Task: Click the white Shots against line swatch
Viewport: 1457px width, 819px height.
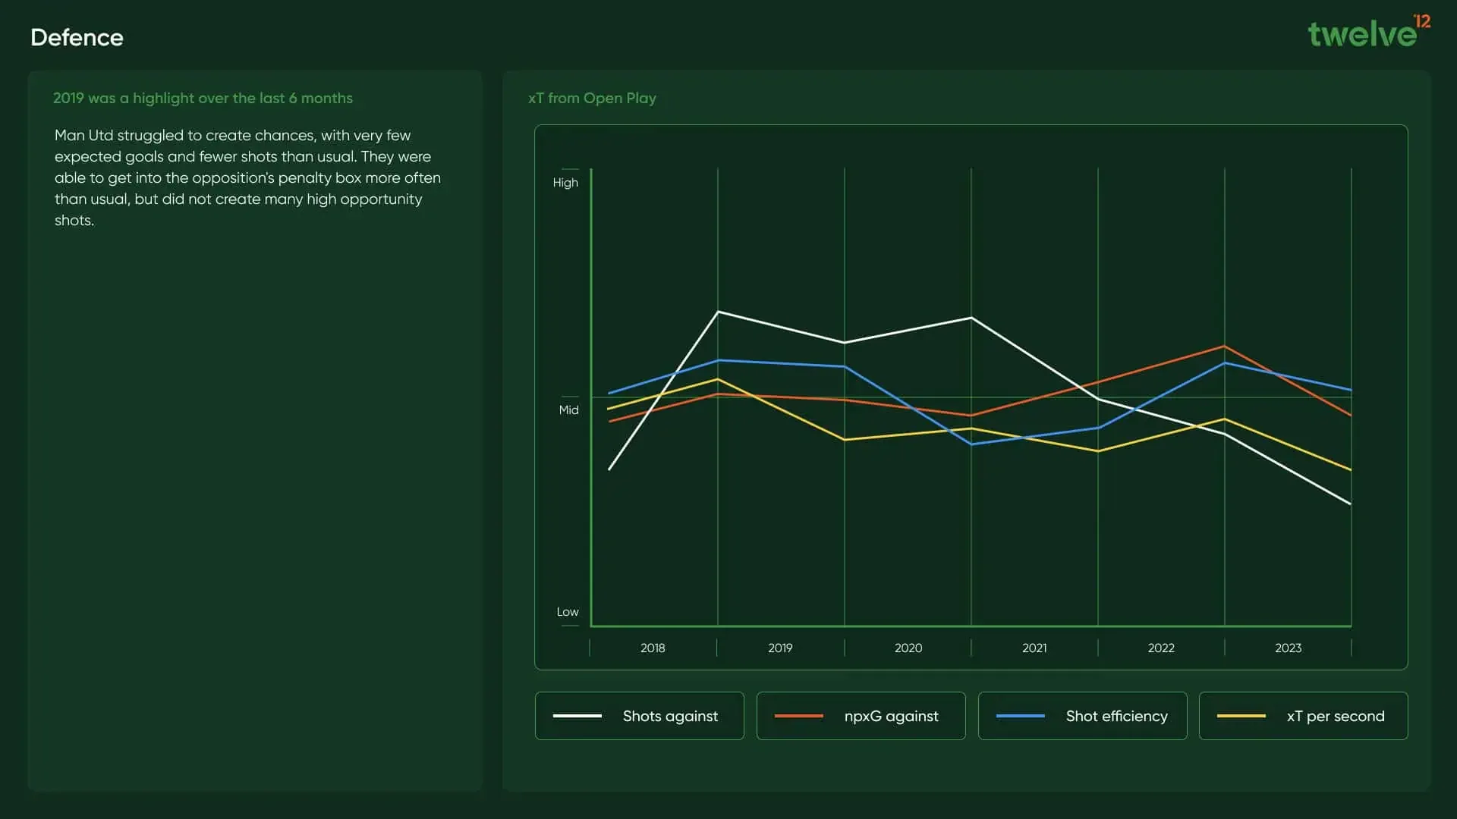Action: click(x=577, y=716)
